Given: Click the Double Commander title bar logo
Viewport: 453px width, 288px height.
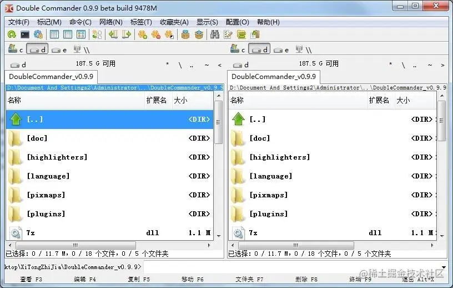Looking at the screenshot, I should [x=9, y=8].
